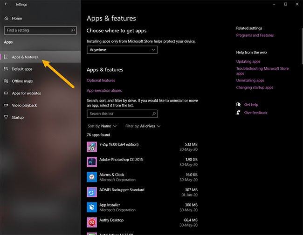Image resolution: width=303 pixels, height=235 pixels.
Task: Open the Offline maps section
Action: (x=22, y=81)
